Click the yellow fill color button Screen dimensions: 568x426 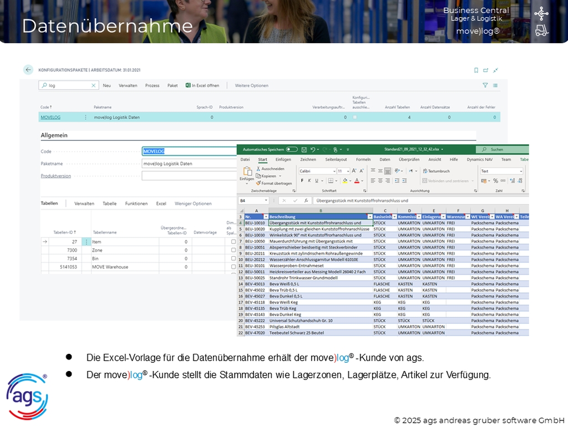(345, 181)
